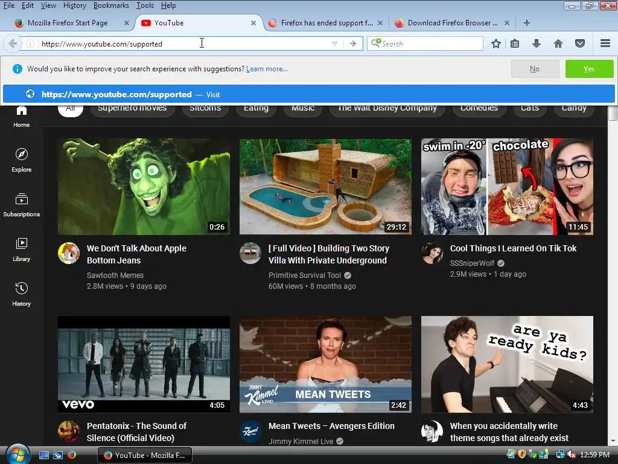The image size is (618, 464).
Task: Open Cool Things I Learned thumbnail
Action: tap(507, 186)
